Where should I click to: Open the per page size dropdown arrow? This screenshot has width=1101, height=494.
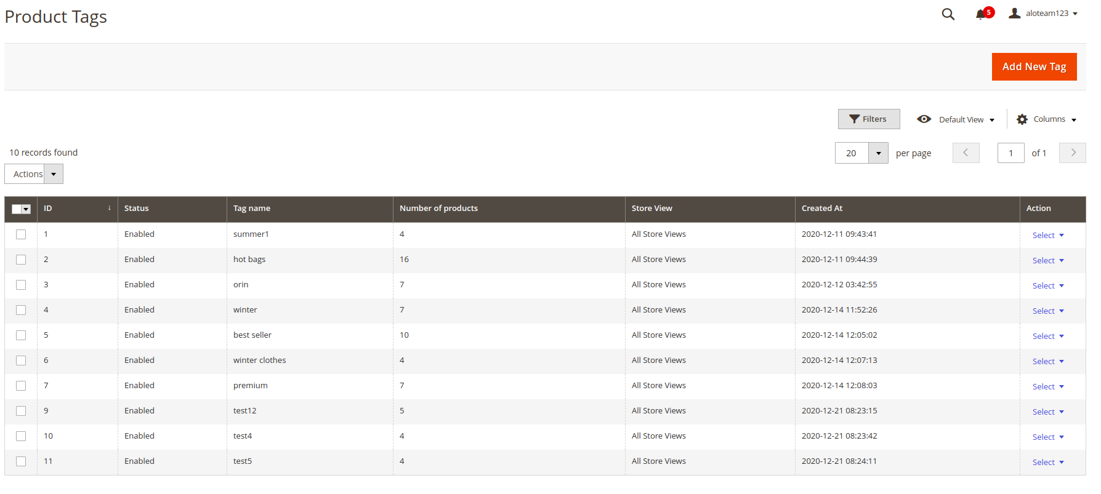pyautogui.click(x=878, y=153)
